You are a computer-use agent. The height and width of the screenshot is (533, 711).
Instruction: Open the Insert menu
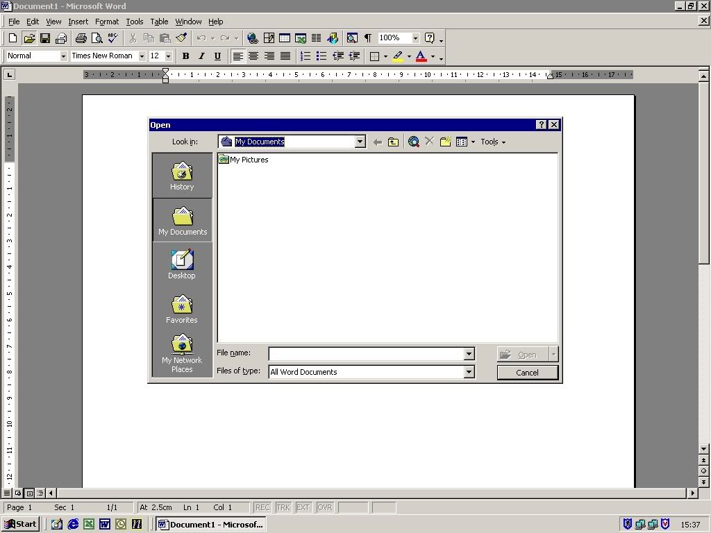click(x=78, y=22)
